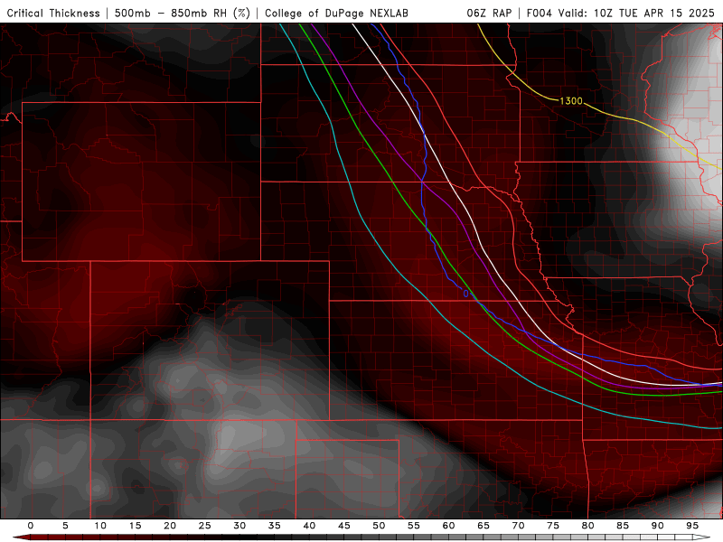The width and height of the screenshot is (723, 542).
Task: Select the colorbar value "35"
Action: [275, 526]
